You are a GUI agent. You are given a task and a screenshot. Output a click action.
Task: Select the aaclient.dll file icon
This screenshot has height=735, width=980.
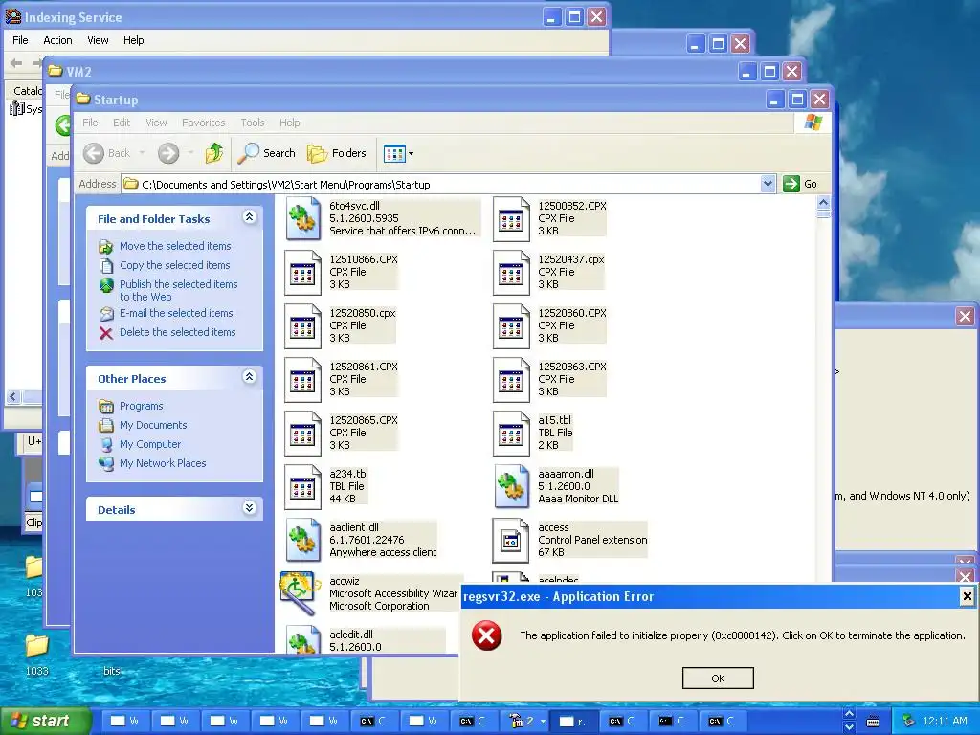303,540
